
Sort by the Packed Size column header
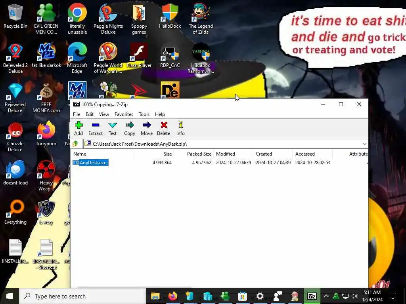pos(193,154)
